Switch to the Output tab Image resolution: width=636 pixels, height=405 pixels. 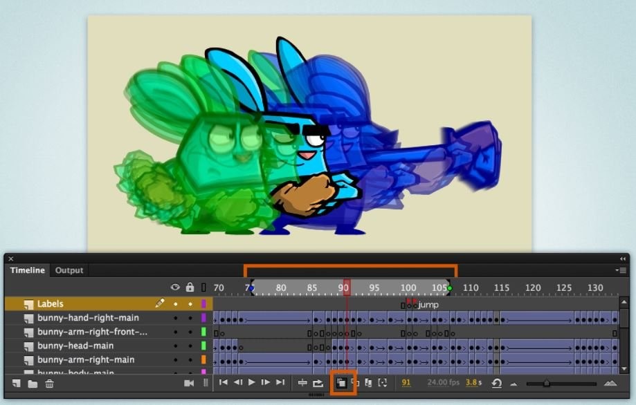(x=69, y=270)
